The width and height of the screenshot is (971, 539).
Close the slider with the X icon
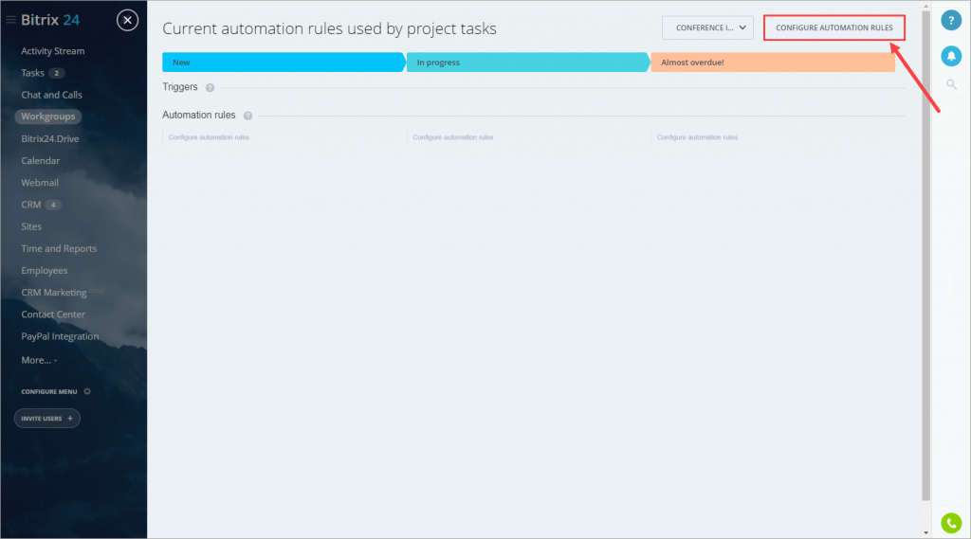[x=128, y=20]
